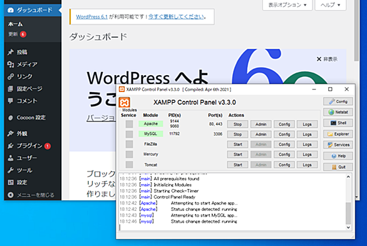Open Explorer from XAMPP panel
This screenshot has width=367, height=246.
pos(338,134)
